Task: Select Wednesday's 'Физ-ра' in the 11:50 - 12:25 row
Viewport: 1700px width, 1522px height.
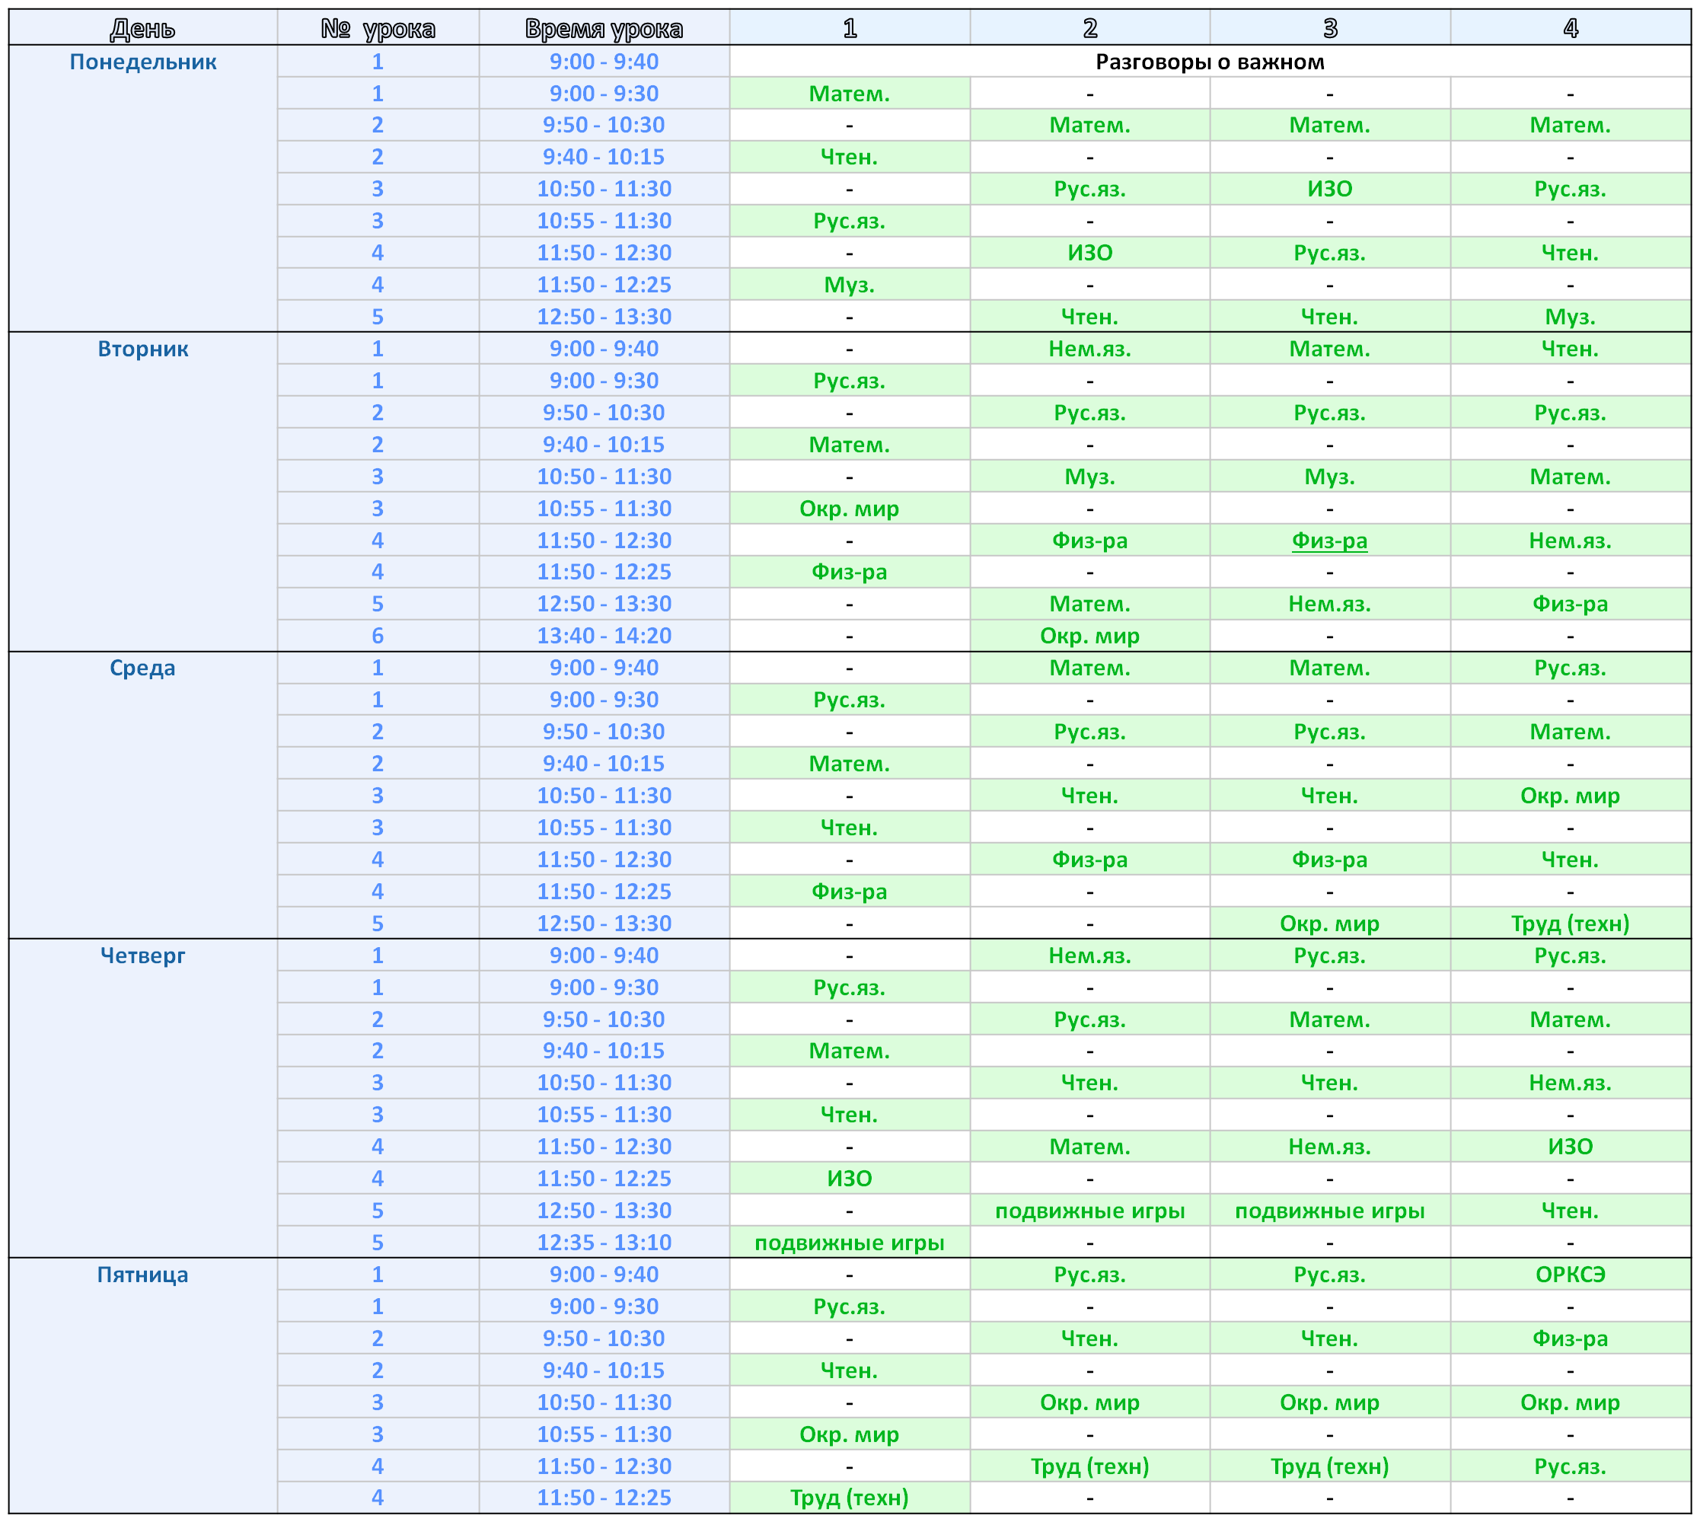Action: [x=850, y=892]
